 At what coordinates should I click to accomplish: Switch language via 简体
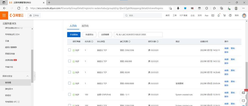(x=237, y=15)
